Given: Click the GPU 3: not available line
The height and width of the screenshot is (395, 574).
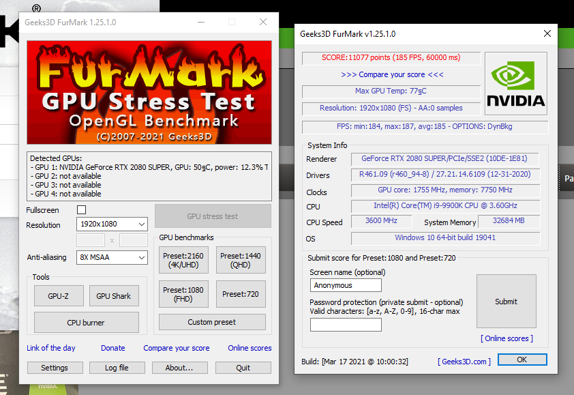Looking at the screenshot, I should tap(66, 185).
